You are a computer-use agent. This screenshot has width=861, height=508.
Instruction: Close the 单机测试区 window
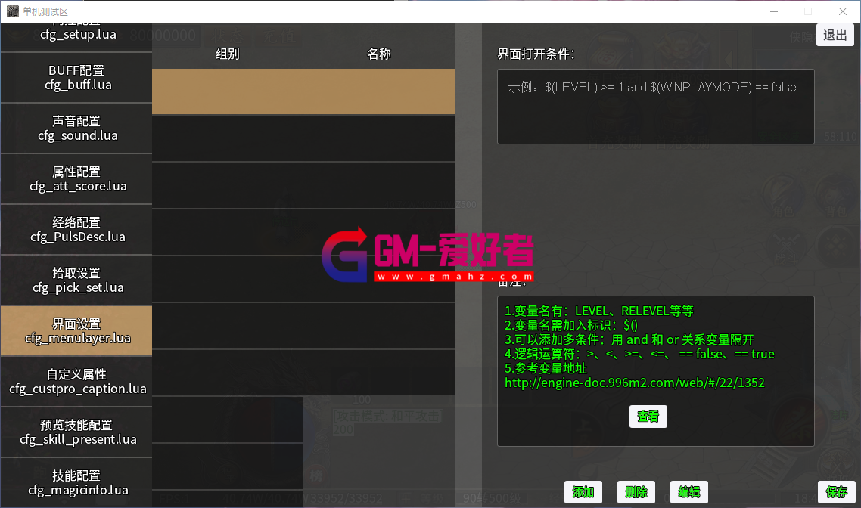coord(843,11)
